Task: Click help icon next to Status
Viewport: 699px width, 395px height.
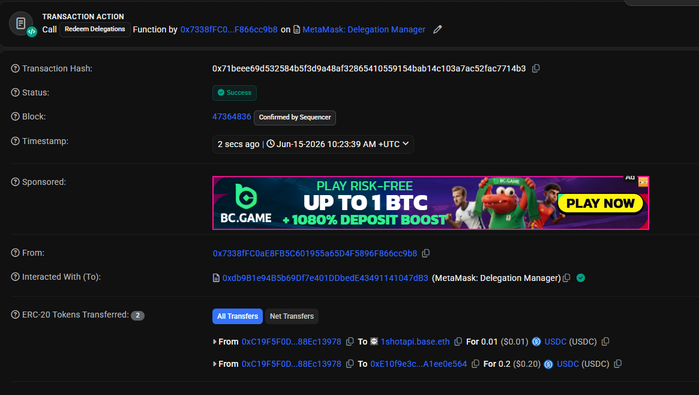Action: pos(15,92)
